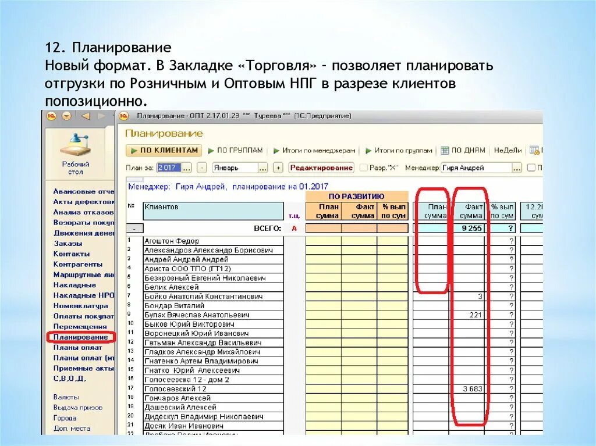This screenshot has width=596, height=446.
Task: Open Возвраты покупателей in sidebar
Action: click(84, 223)
